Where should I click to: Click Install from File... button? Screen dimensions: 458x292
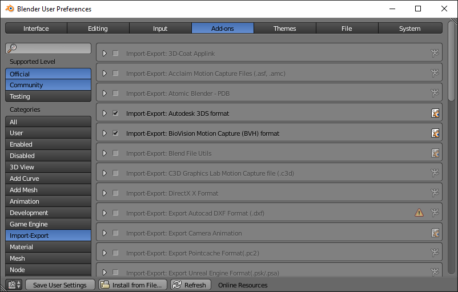pyautogui.click(x=132, y=285)
